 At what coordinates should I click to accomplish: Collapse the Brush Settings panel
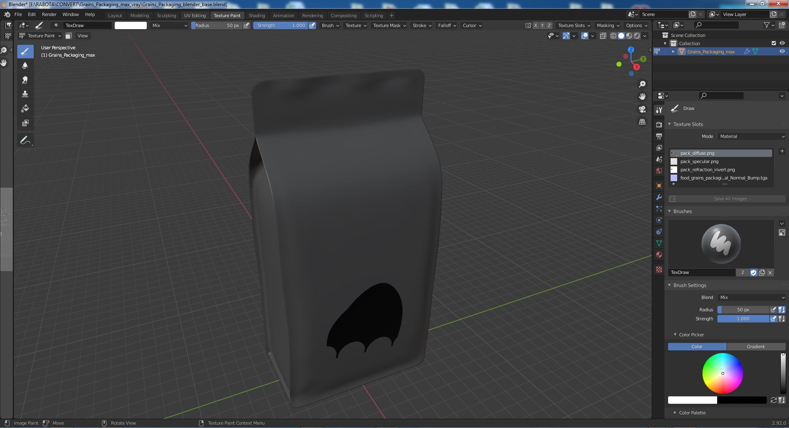click(x=690, y=285)
